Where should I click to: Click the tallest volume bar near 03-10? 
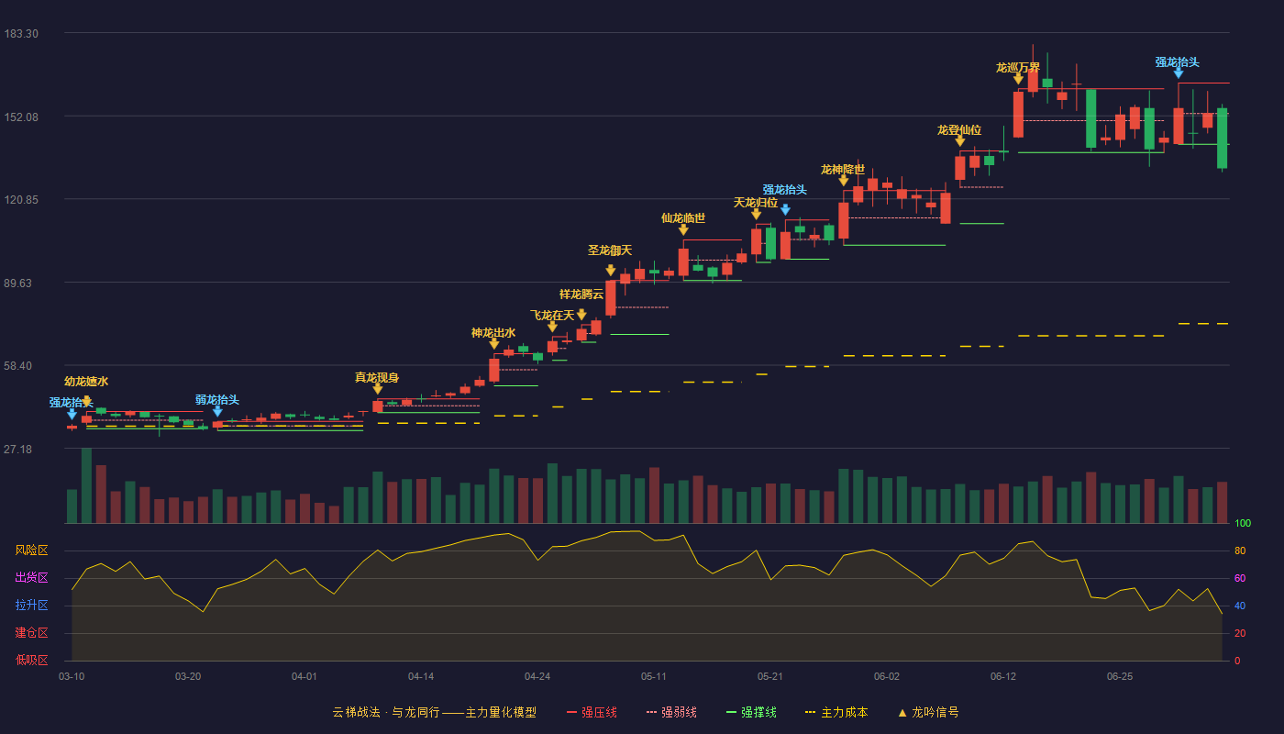click(x=86, y=485)
